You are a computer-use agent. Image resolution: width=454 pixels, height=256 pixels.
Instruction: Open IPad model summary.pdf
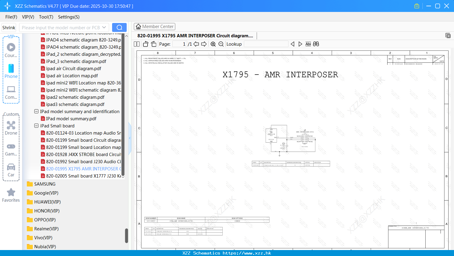[69, 118]
